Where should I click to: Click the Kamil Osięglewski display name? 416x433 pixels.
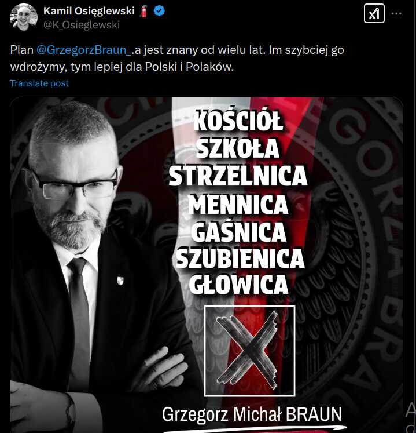[x=89, y=11]
